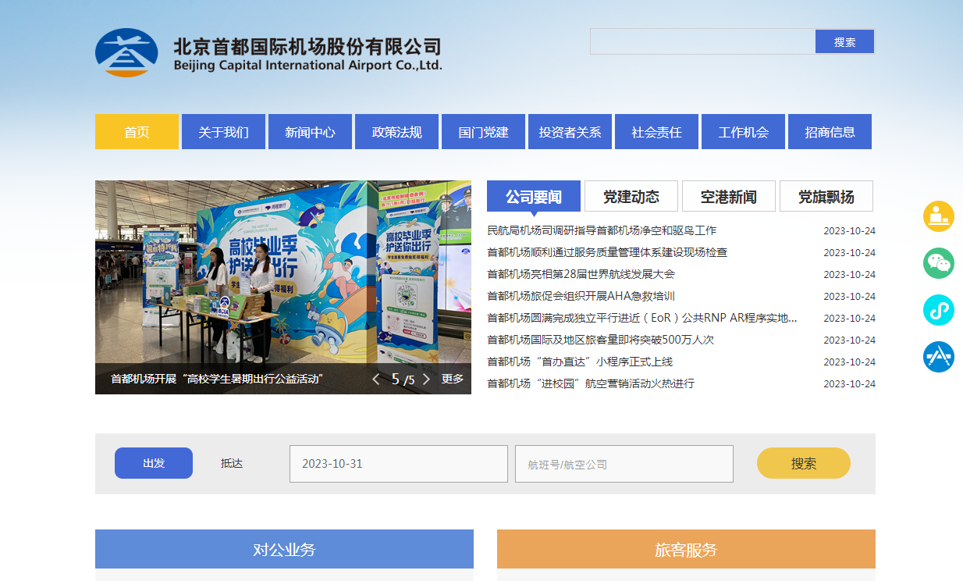Switch to the 党建动态 tab

[631, 197]
